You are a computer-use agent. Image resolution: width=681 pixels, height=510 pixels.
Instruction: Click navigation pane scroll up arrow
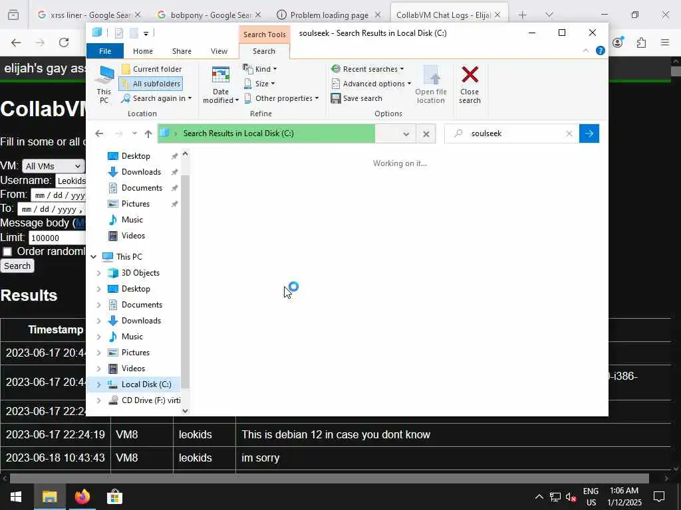pyautogui.click(x=186, y=153)
